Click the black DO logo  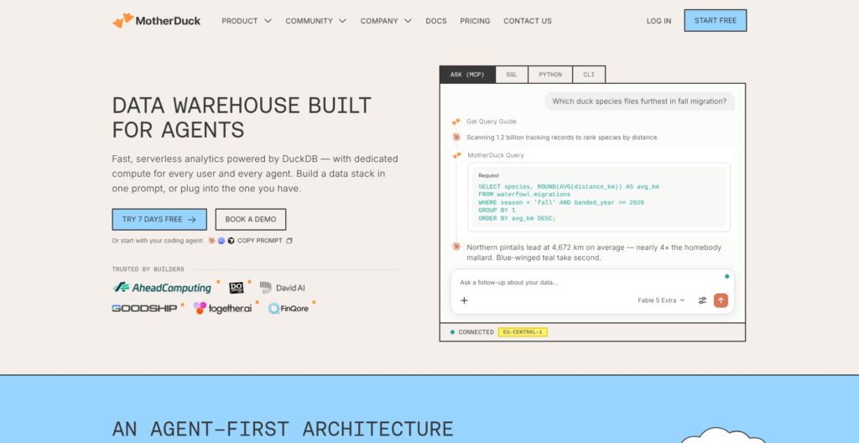tap(236, 288)
